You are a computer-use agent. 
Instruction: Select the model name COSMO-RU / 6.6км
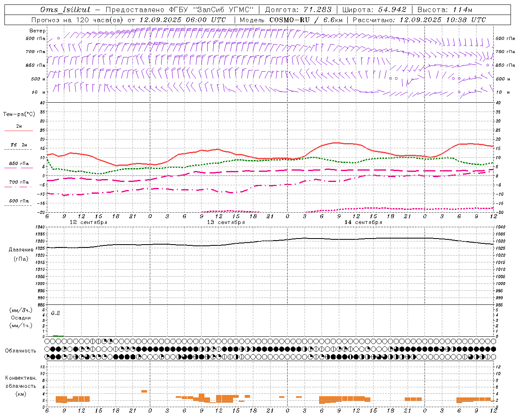tap(306, 20)
